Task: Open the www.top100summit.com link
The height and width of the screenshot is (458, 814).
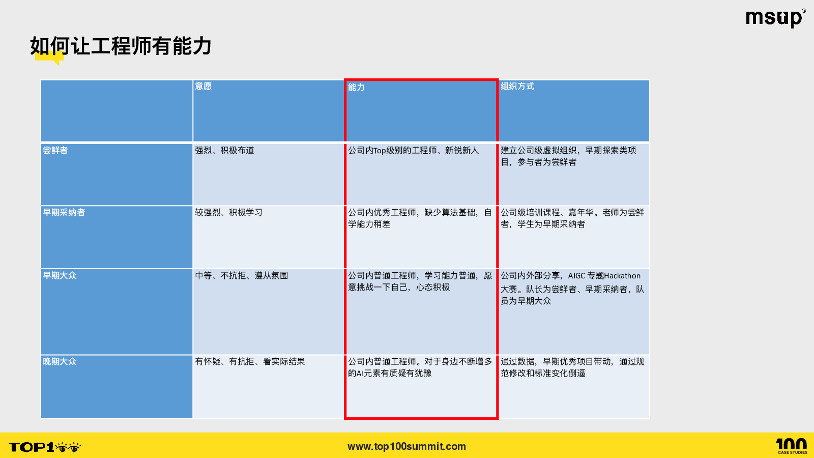Action: [x=406, y=446]
